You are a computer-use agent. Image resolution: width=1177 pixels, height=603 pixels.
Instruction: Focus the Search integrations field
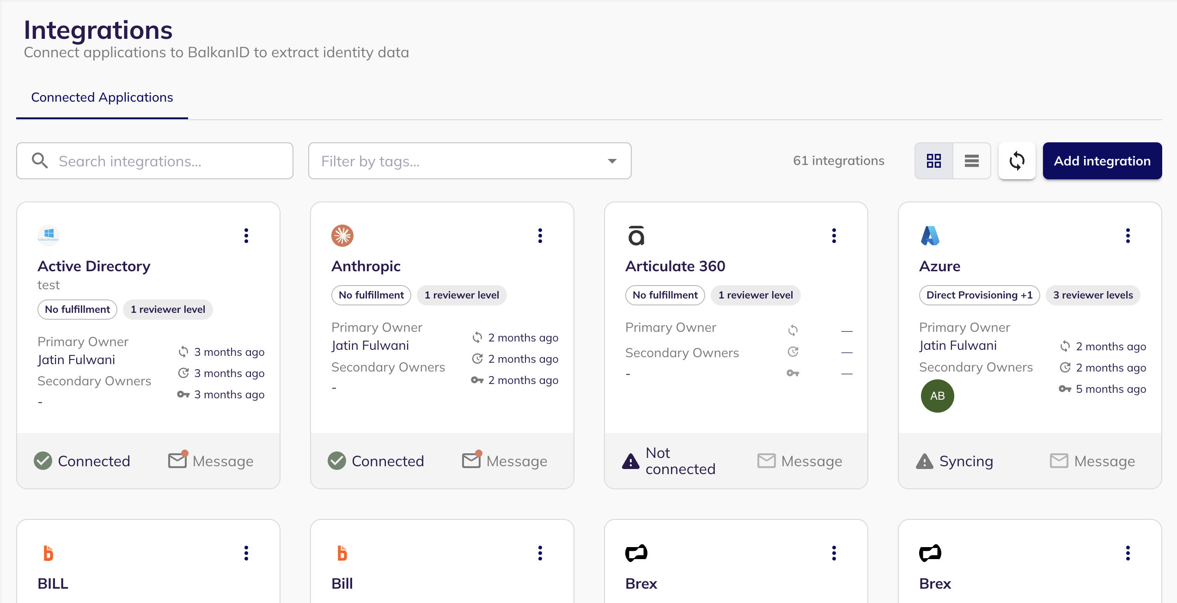(x=155, y=161)
